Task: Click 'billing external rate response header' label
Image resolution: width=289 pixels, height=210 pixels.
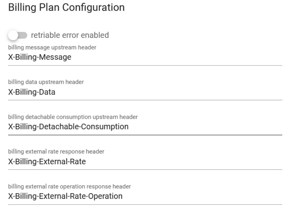Action: tap(56, 152)
